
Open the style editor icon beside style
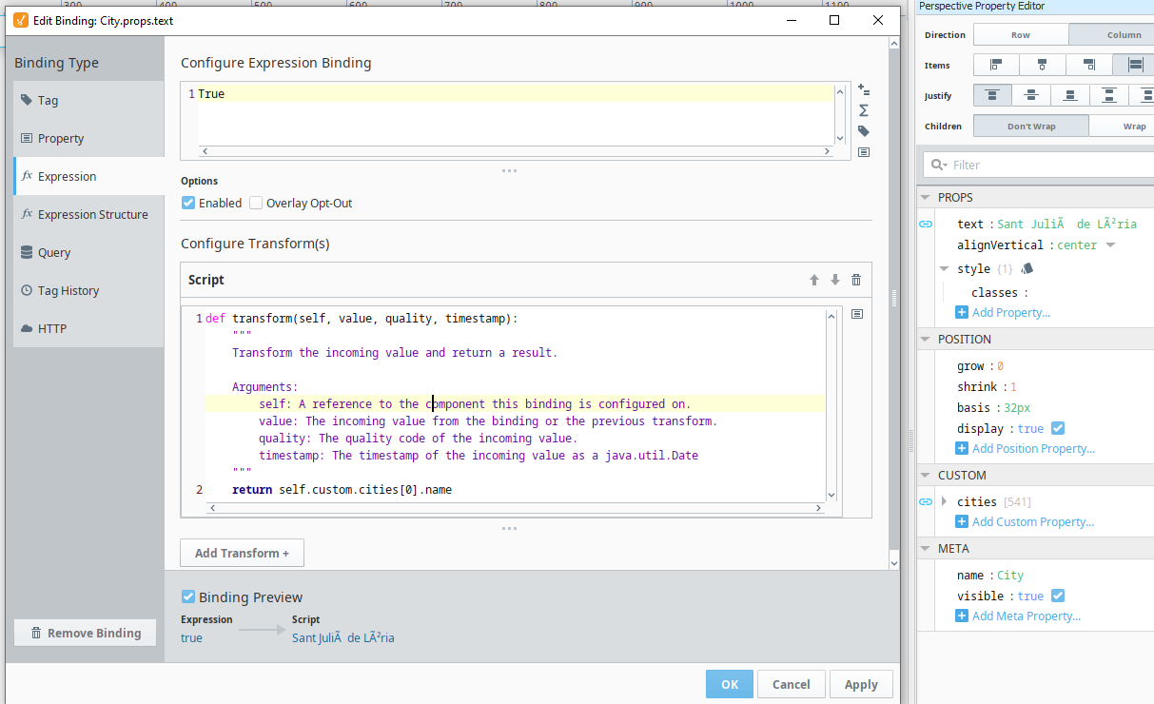pyautogui.click(x=1027, y=268)
